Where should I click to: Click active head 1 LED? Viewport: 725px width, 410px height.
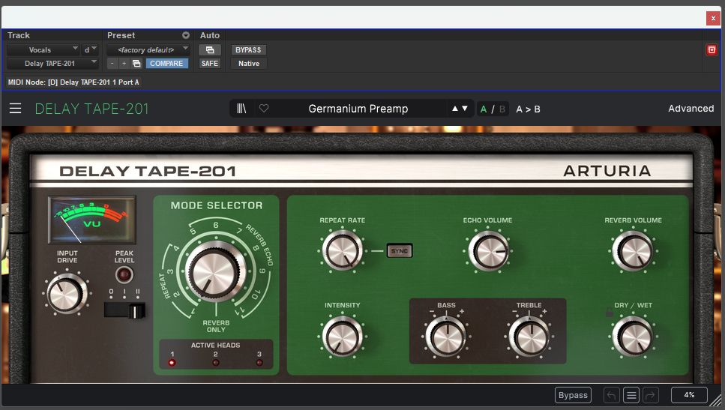coord(172,362)
